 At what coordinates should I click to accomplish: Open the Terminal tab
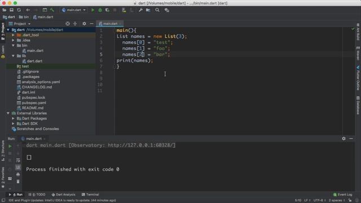tap(90, 195)
